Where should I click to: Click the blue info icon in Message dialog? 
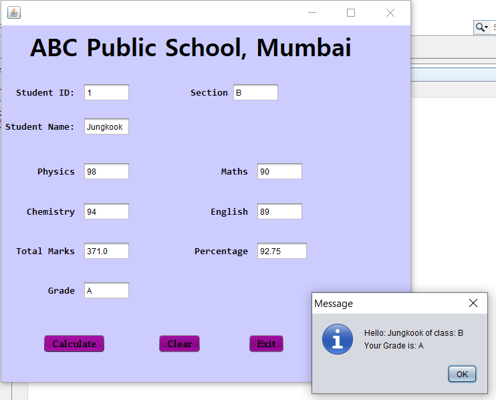(x=337, y=338)
